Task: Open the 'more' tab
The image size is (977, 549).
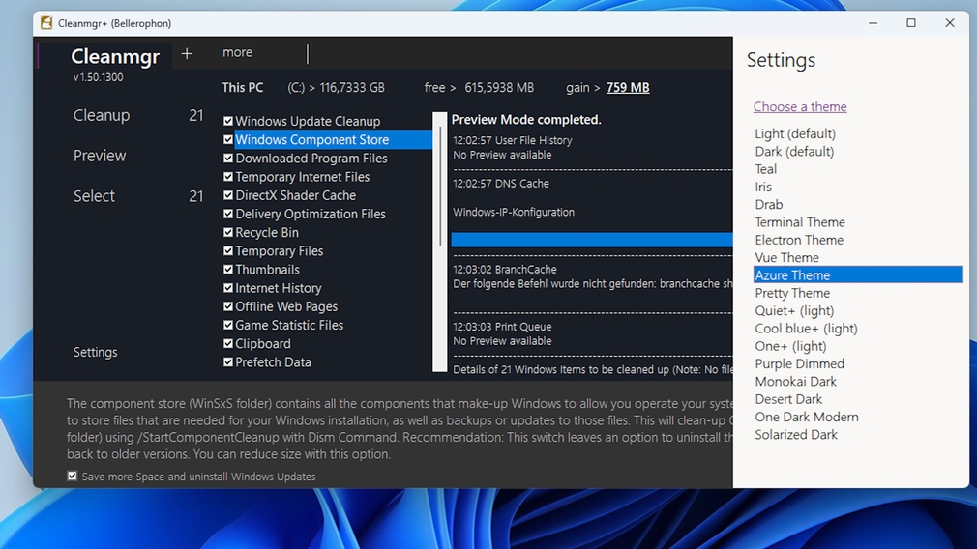Action: 237,52
